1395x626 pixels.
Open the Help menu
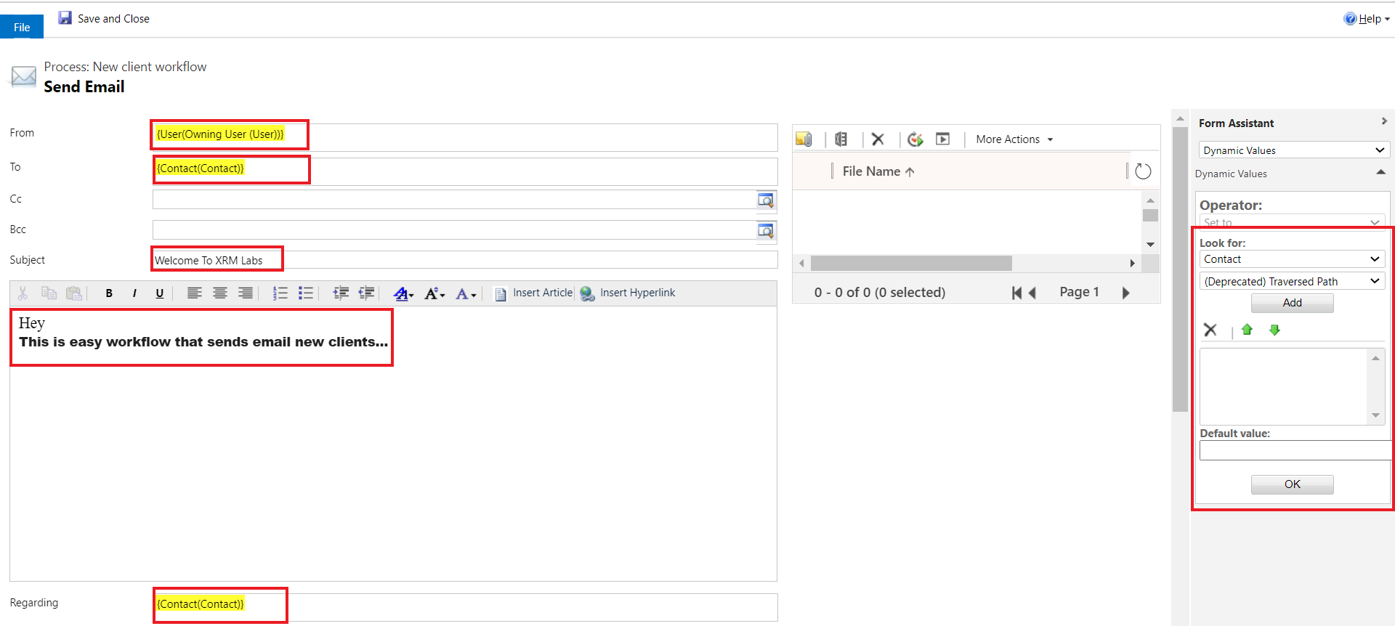(1367, 19)
